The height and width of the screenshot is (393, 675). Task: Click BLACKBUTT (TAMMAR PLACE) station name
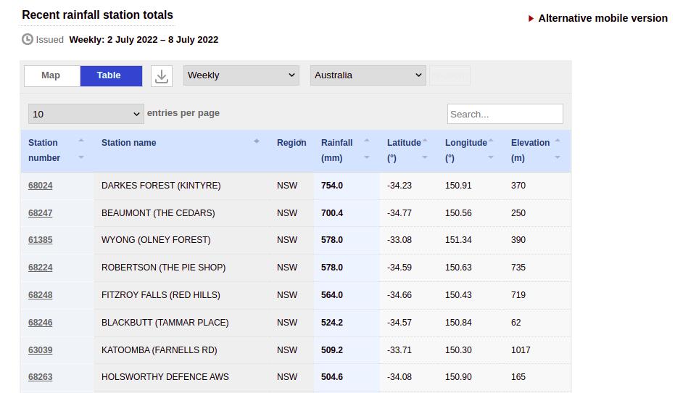(x=165, y=323)
